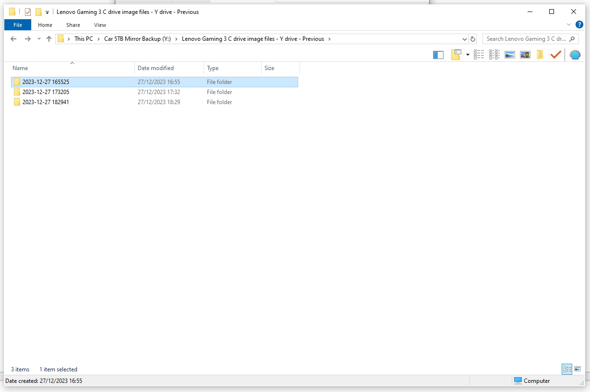Click date cell 27/12/2023 18:29
The image size is (590, 392).
159,102
